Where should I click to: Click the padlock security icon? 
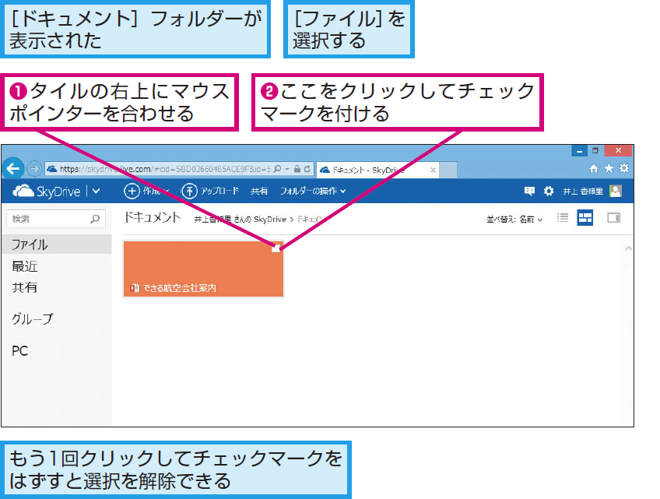click(297, 169)
